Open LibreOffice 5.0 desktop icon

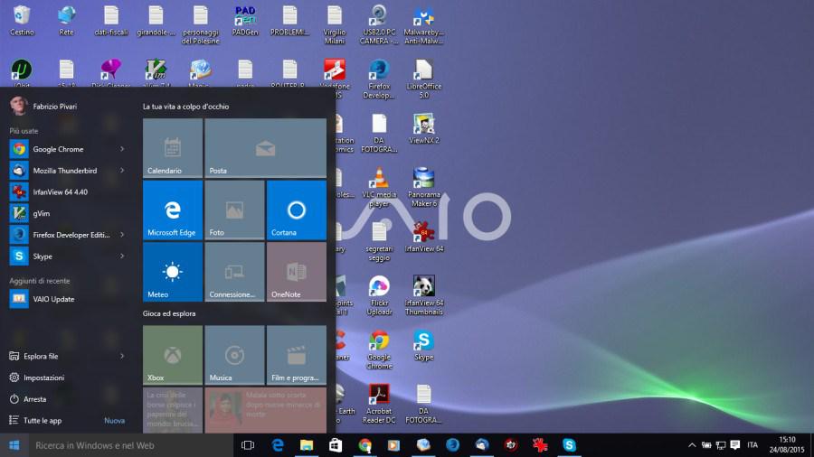pyautogui.click(x=423, y=79)
